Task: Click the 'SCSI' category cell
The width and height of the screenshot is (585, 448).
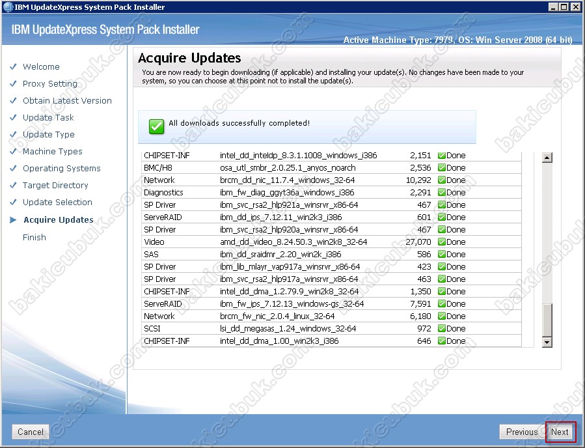Action: pos(152,329)
